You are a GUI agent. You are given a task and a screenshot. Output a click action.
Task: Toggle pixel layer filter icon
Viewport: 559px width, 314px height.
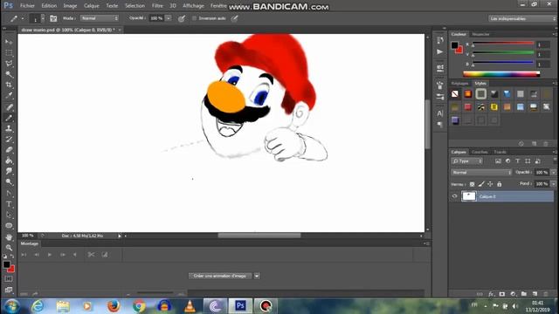pos(498,161)
